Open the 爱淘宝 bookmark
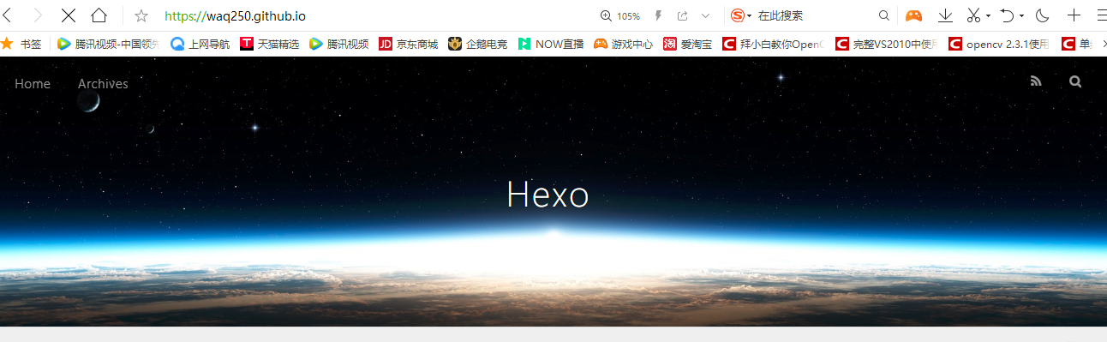The image size is (1107, 342). pos(687,44)
